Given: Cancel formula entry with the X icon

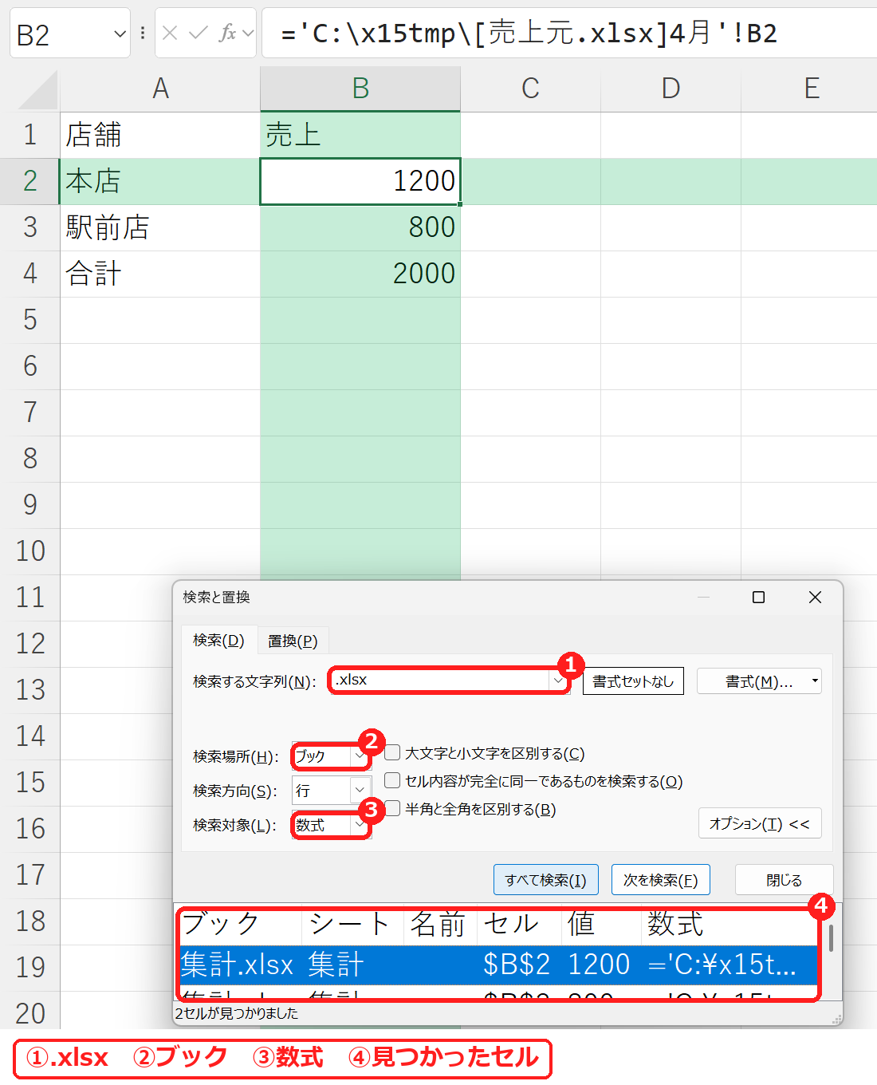Looking at the screenshot, I should click(170, 33).
